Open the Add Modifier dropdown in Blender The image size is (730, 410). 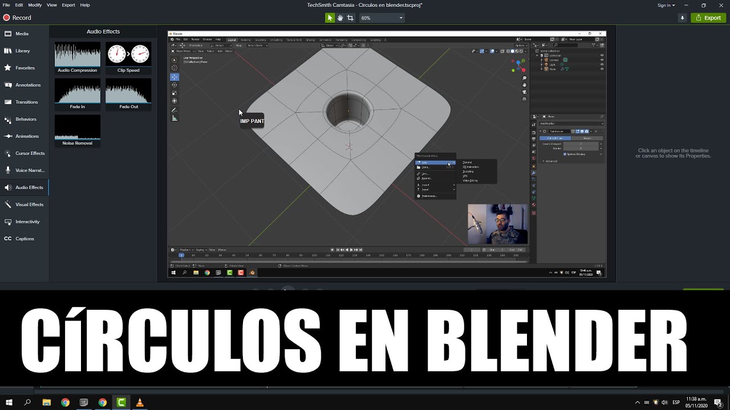(571, 124)
